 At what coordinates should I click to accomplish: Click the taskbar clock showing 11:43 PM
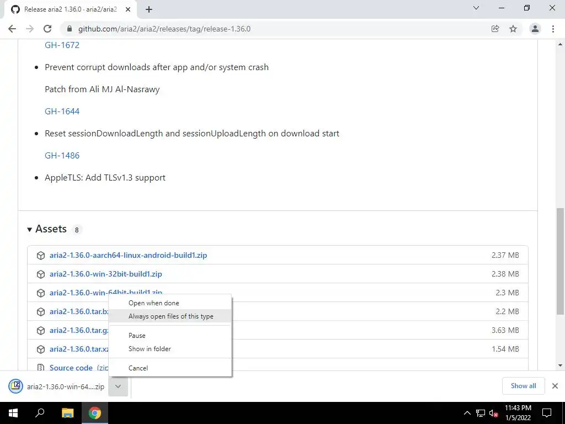tap(518, 413)
